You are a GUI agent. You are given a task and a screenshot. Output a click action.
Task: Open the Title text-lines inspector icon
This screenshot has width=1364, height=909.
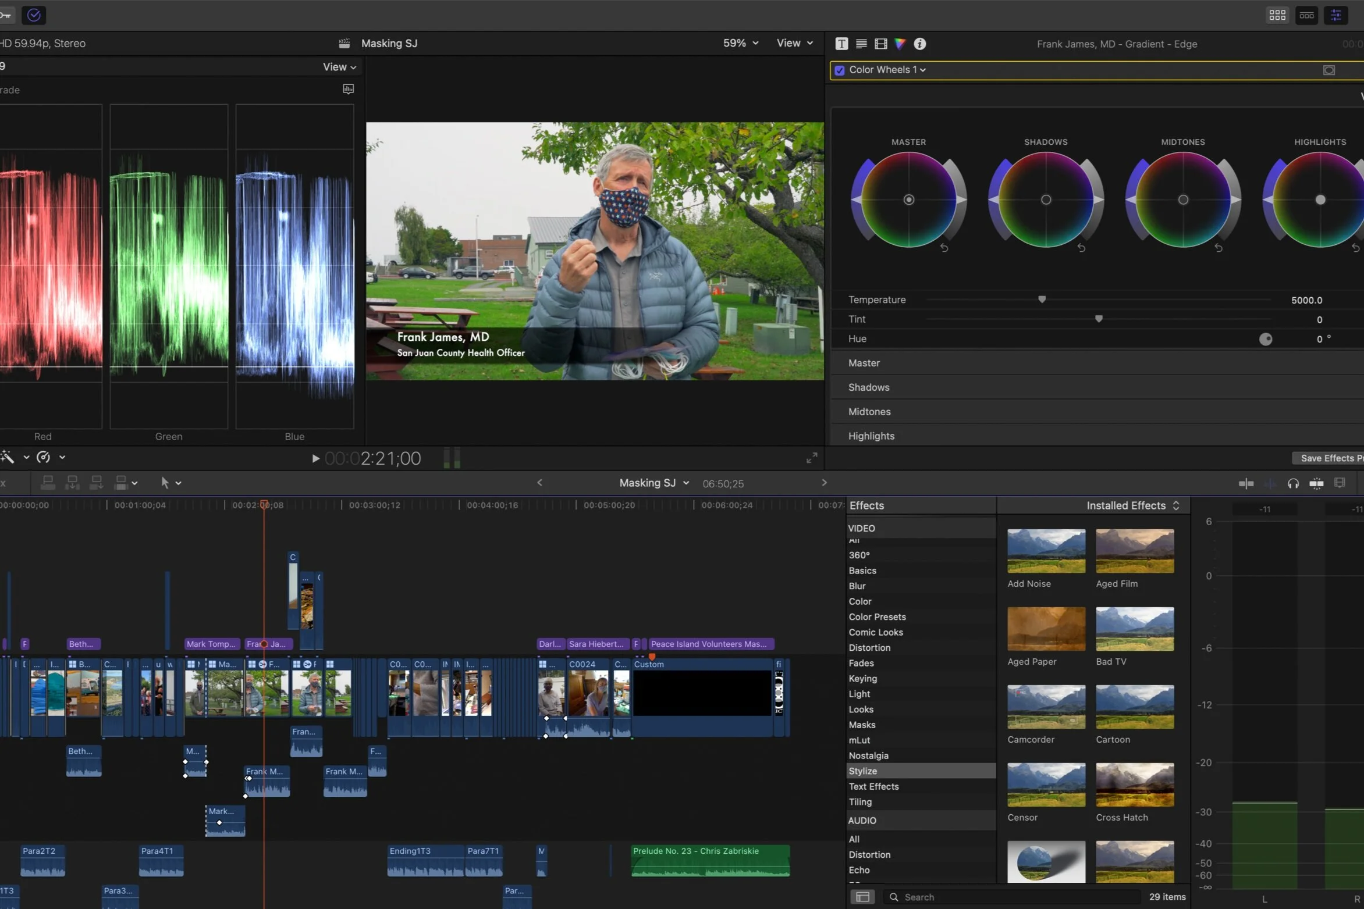pos(861,44)
